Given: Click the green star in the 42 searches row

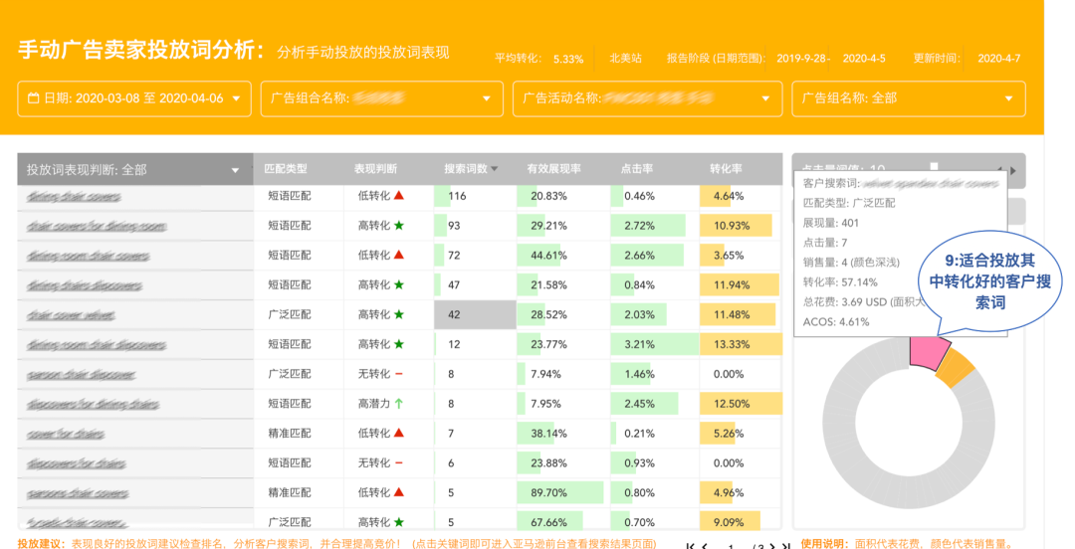Looking at the screenshot, I should coord(399,314).
